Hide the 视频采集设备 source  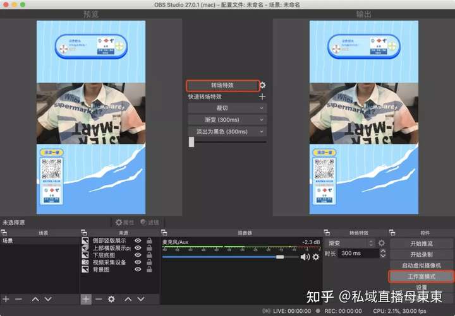pyautogui.click(x=138, y=262)
